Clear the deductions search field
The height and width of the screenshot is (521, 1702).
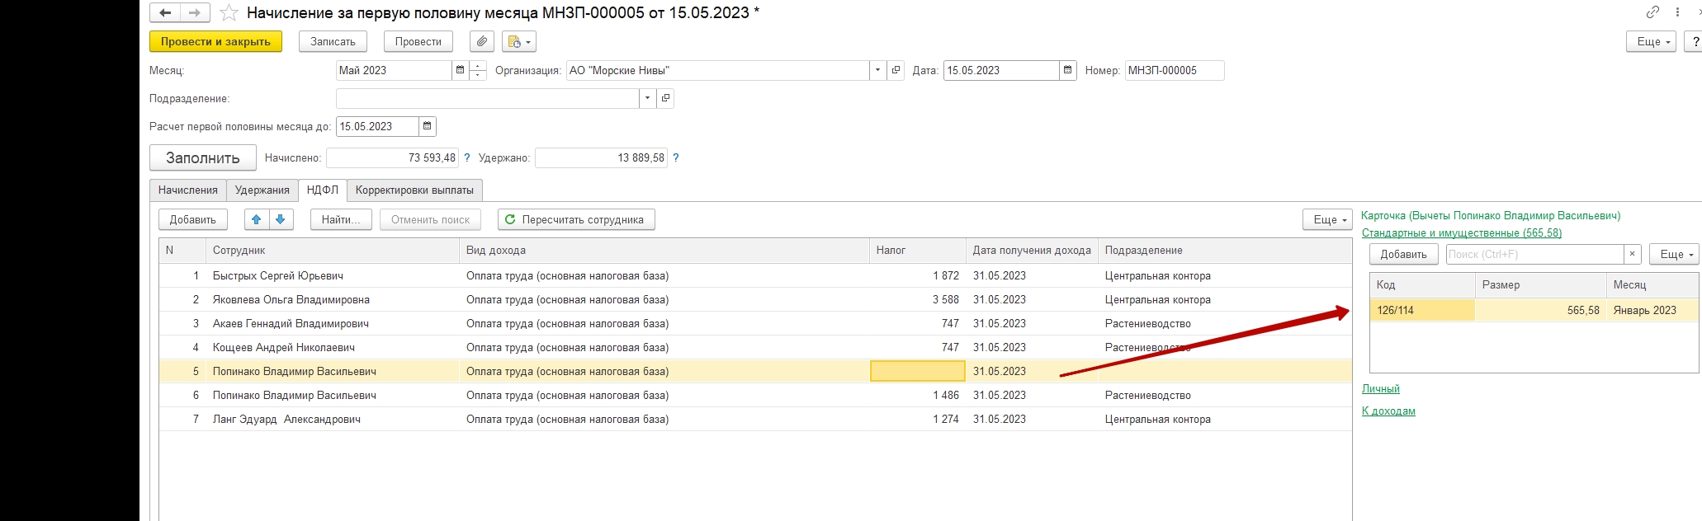tap(1632, 255)
